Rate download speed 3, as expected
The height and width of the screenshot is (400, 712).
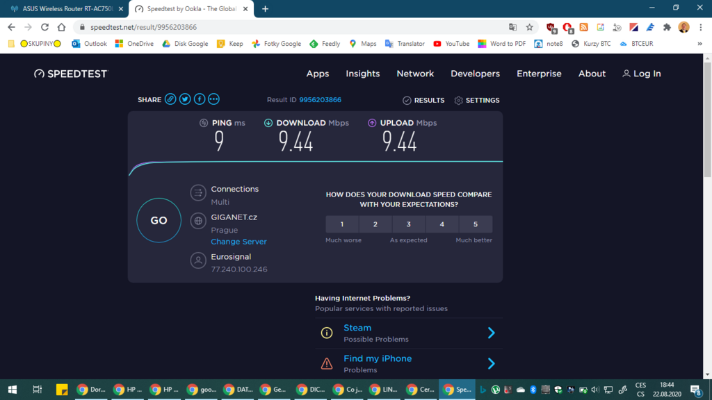coord(408,224)
